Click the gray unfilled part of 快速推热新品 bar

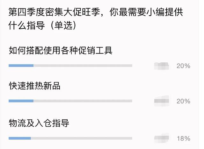[x=83, y=101]
